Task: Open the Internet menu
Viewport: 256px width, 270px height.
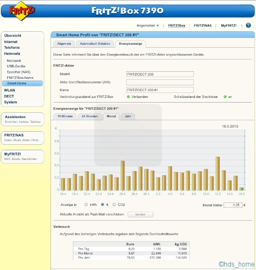Action: (11, 42)
